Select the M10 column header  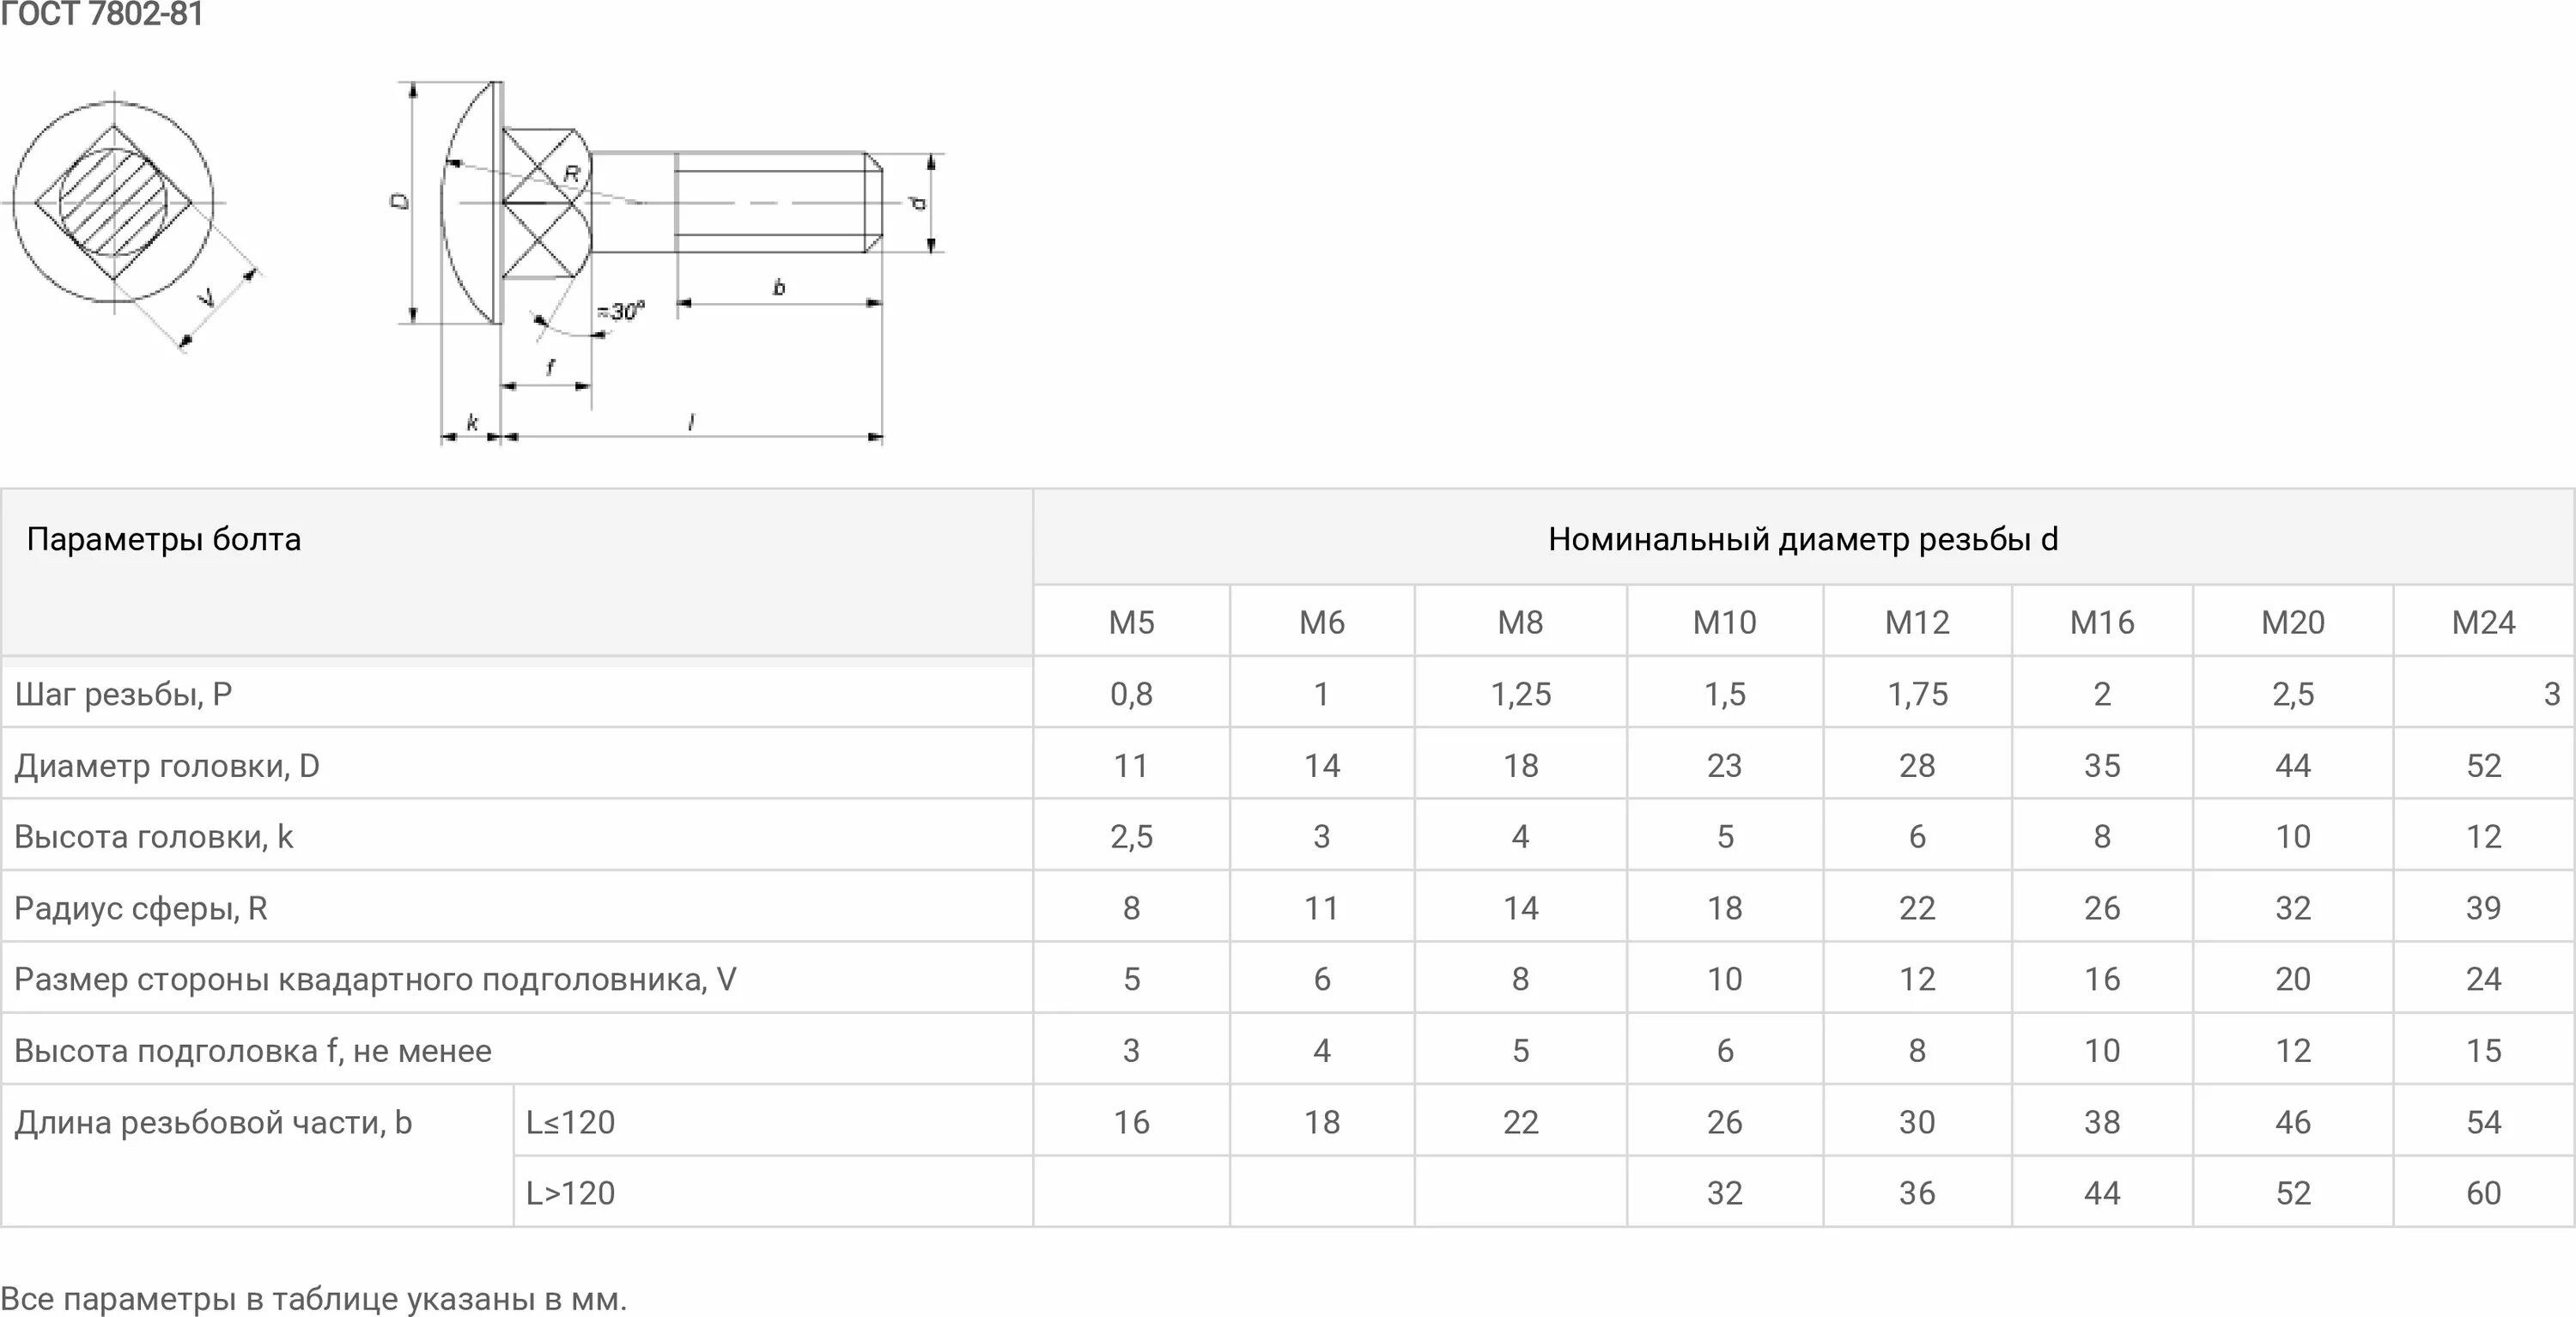pyautogui.click(x=1724, y=622)
